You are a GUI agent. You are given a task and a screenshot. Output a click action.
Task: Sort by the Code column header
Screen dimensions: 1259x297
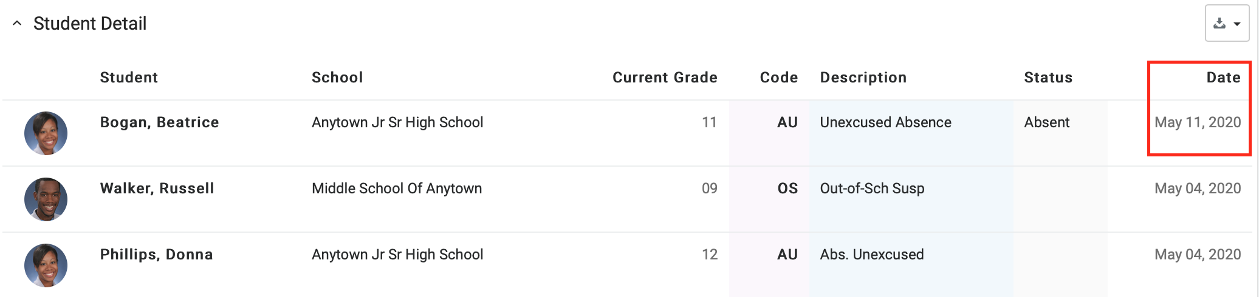[778, 78]
